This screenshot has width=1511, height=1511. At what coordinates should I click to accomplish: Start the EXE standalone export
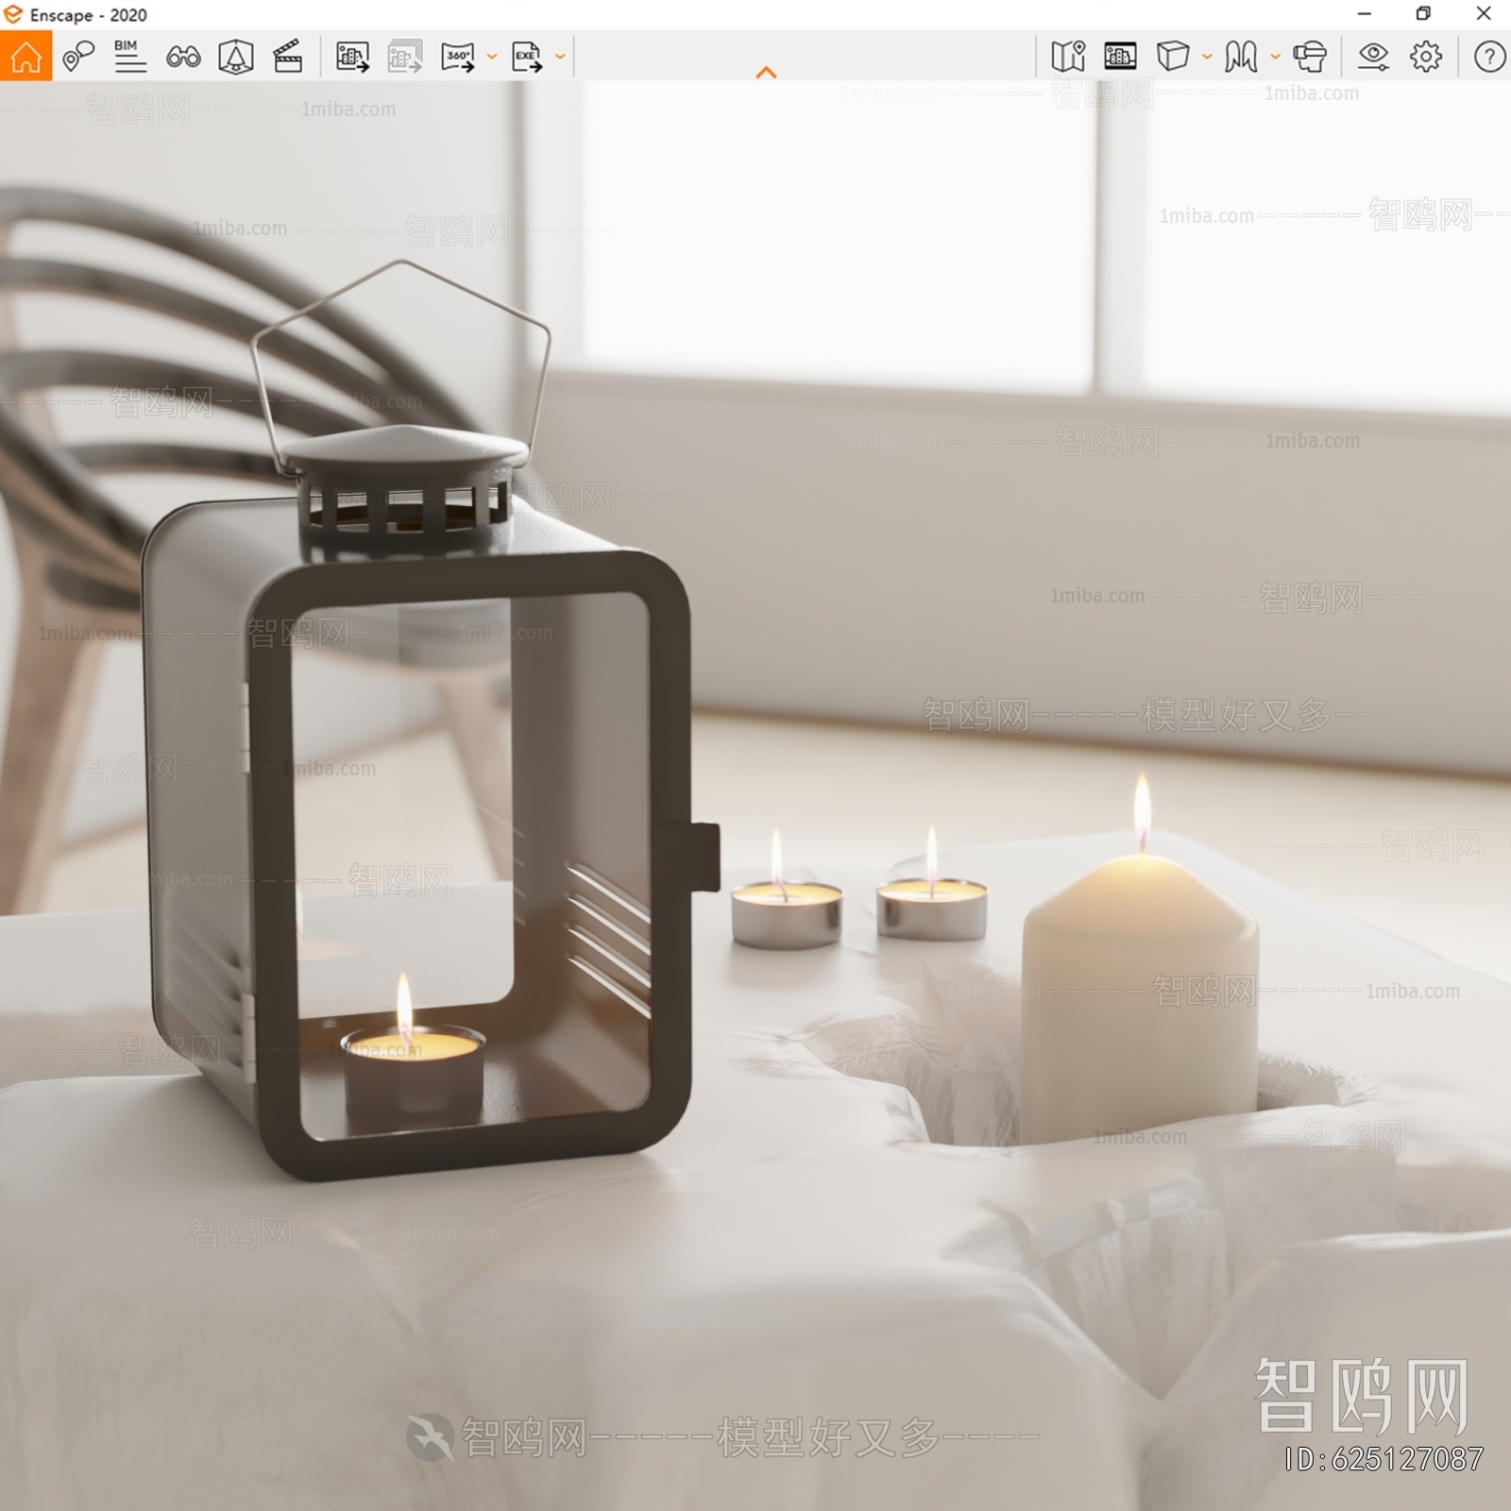tap(525, 57)
